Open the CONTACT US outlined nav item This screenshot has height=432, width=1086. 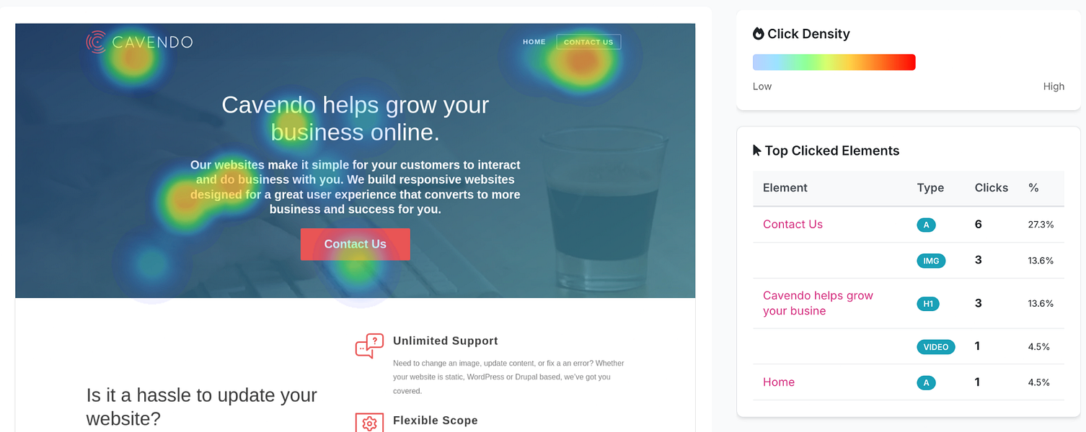pyautogui.click(x=588, y=42)
